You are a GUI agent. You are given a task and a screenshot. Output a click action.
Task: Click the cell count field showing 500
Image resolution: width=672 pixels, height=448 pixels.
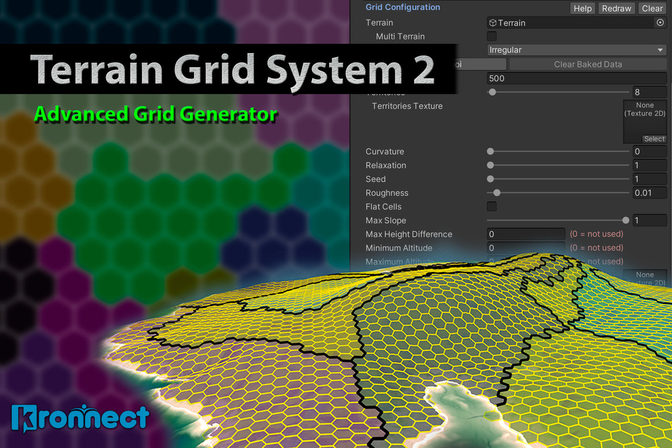point(576,79)
